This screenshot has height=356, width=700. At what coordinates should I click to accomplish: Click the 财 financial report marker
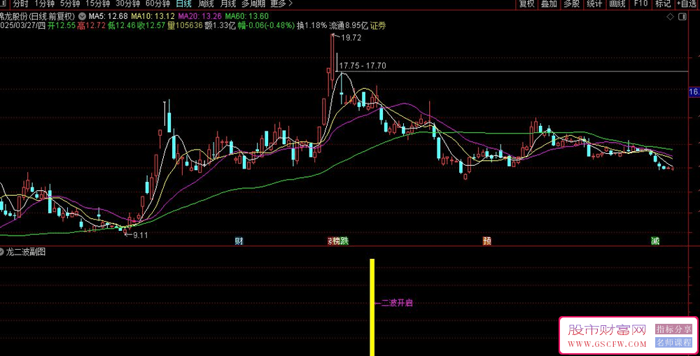(239, 241)
